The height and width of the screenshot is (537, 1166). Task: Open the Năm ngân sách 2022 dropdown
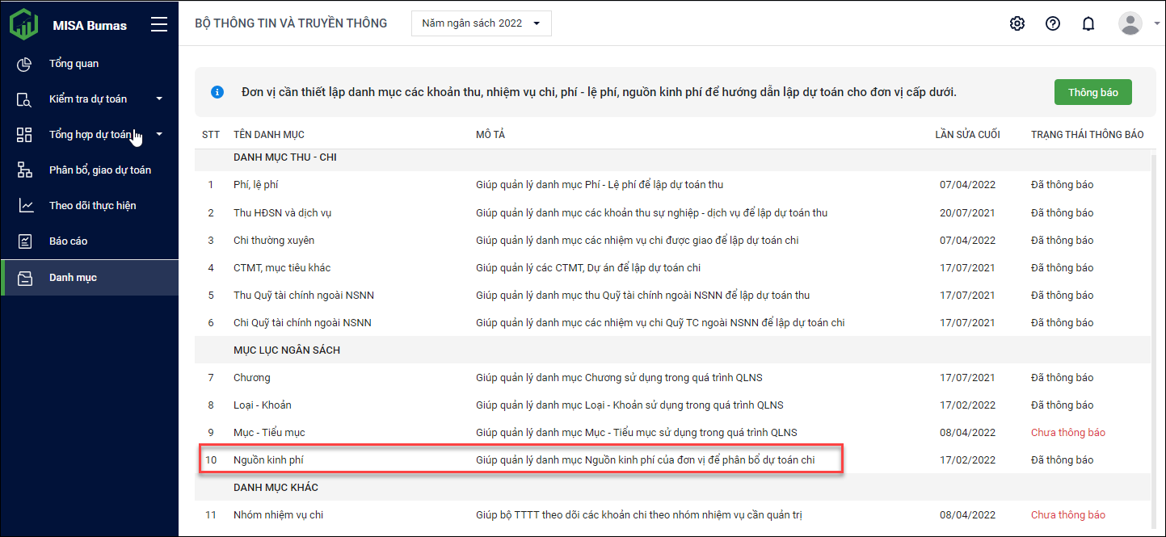pos(481,23)
